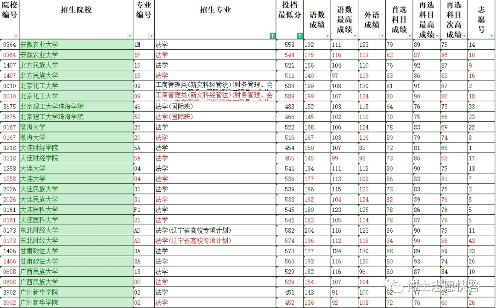This screenshot has width=496, height=308.
Task: Click the 投档最低分 cell showing 558
Action: coord(290,45)
